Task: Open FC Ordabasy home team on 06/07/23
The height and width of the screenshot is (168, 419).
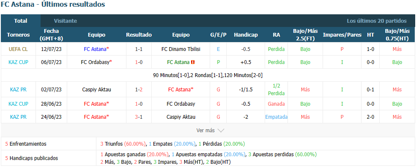Action: tap(96, 62)
